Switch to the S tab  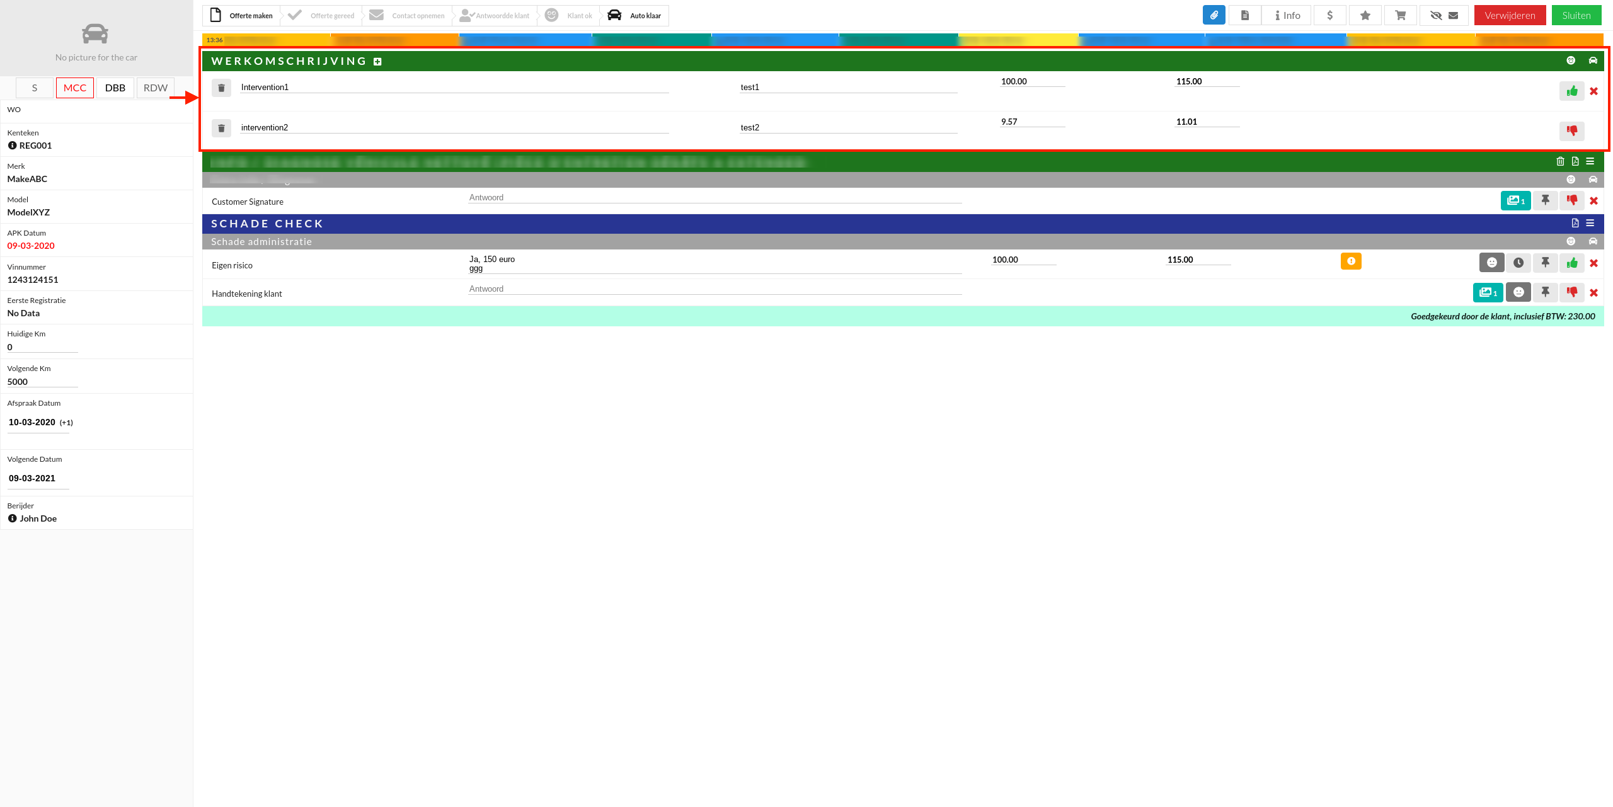coord(35,88)
